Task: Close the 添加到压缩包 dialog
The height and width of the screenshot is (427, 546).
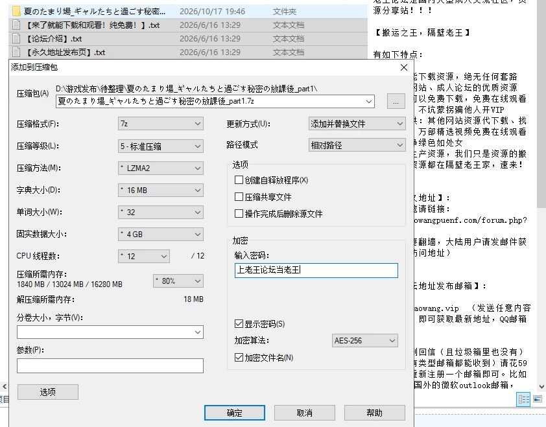Action: point(404,67)
